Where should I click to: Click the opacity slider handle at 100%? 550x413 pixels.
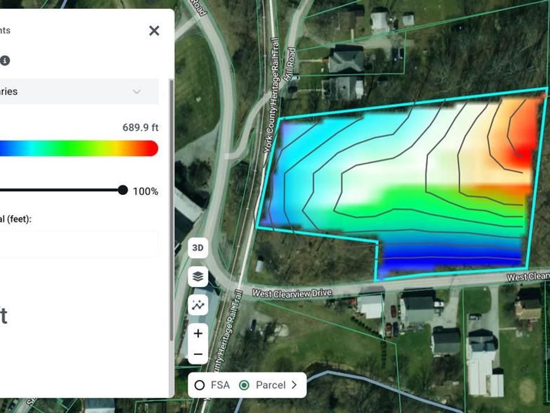coord(123,190)
